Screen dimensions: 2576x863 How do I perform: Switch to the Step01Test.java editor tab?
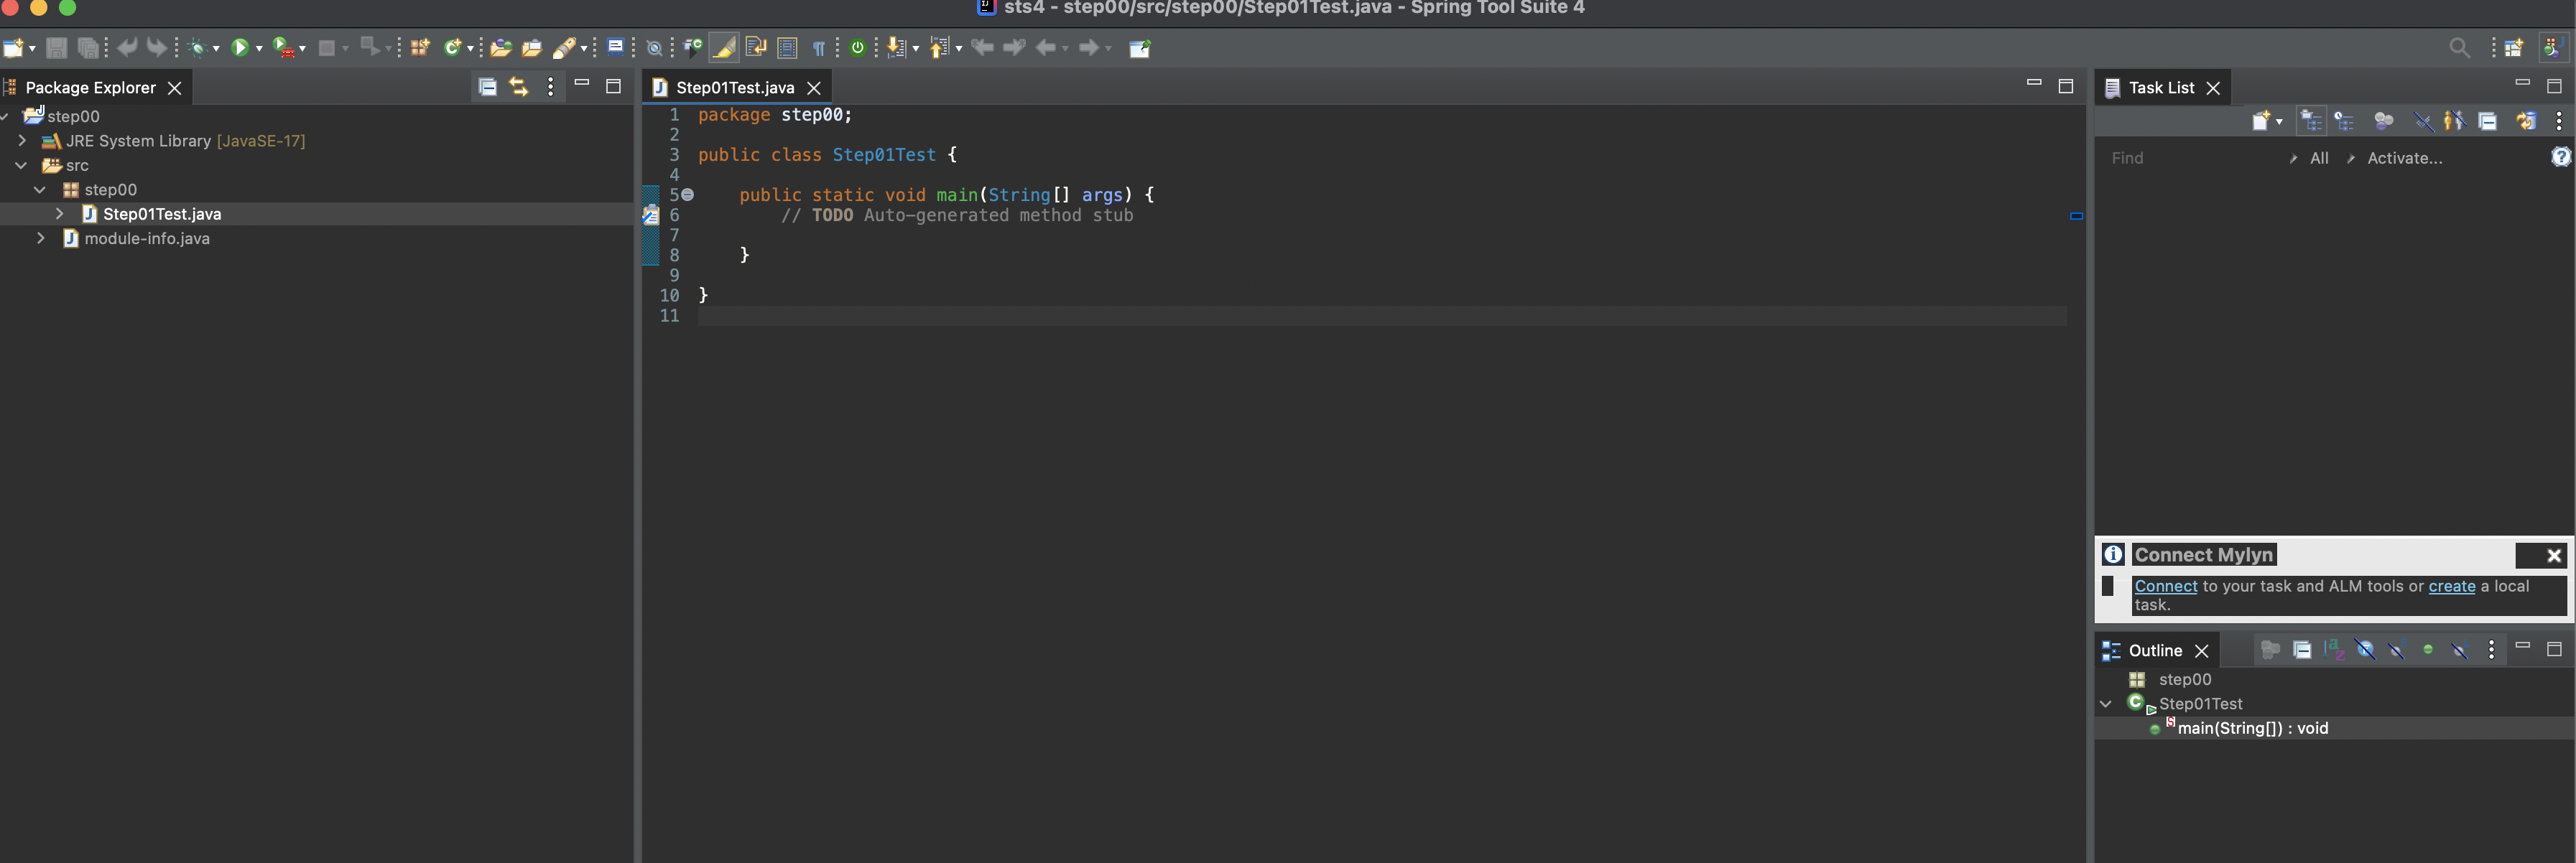click(x=734, y=88)
